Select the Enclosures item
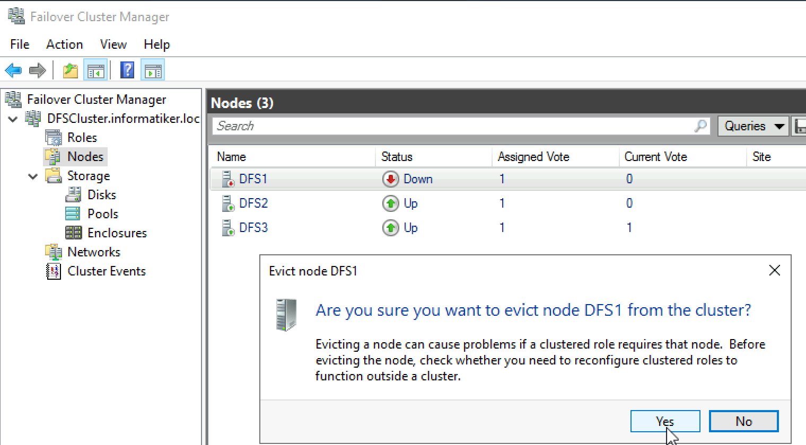Image resolution: width=806 pixels, height=445 pixels. pyautogui.click(x=117, y=233)
